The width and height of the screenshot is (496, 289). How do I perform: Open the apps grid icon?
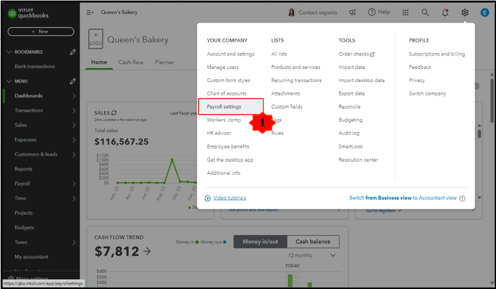point(406,12)
